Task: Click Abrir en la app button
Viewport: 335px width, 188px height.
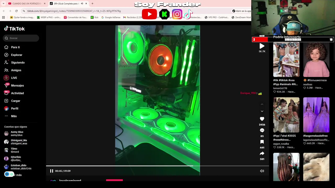Action: (x=242, y=11)
